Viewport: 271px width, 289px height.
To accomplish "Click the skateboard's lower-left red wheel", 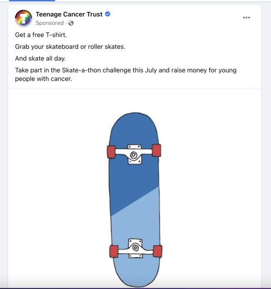I will (x=114, y=251).
